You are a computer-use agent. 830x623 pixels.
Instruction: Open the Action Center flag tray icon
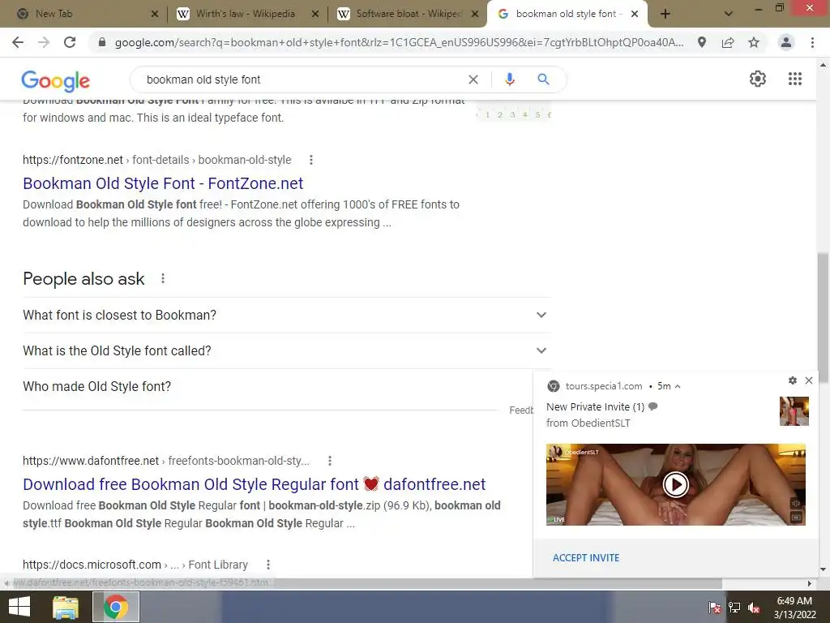[715, 607]
